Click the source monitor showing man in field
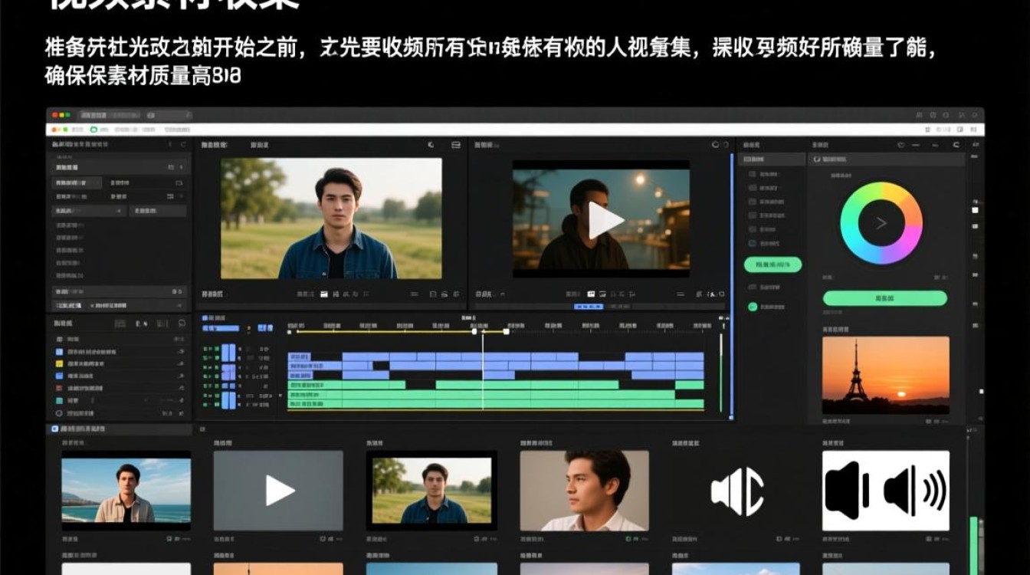Image resolution: width=1030 pixels, height=575 pixels. click(x=331, y=219)
